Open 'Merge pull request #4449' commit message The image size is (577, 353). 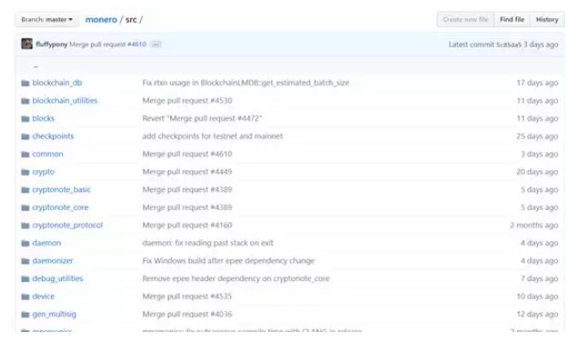[x=187, y=172]
